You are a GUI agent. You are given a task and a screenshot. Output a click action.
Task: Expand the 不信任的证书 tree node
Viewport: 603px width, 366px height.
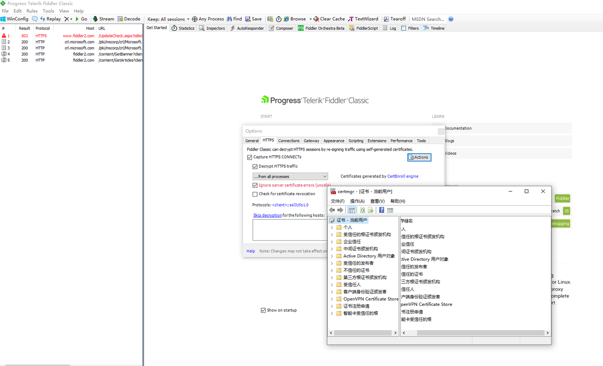coord(332,271)
